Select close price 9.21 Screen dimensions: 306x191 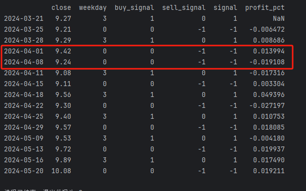click(x=63, y=30)
